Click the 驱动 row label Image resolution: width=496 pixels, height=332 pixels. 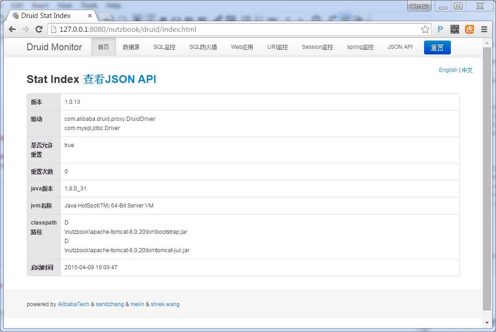pos(36,119)
